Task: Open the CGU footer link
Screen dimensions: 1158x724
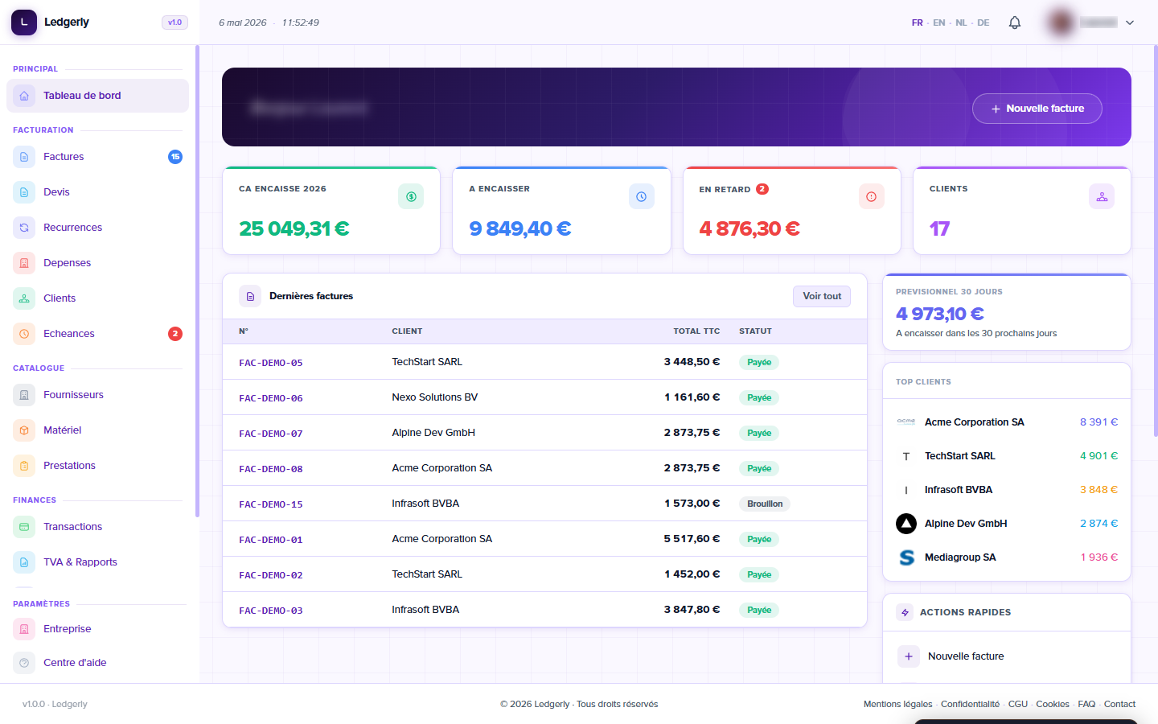Action: (1018, 704)
